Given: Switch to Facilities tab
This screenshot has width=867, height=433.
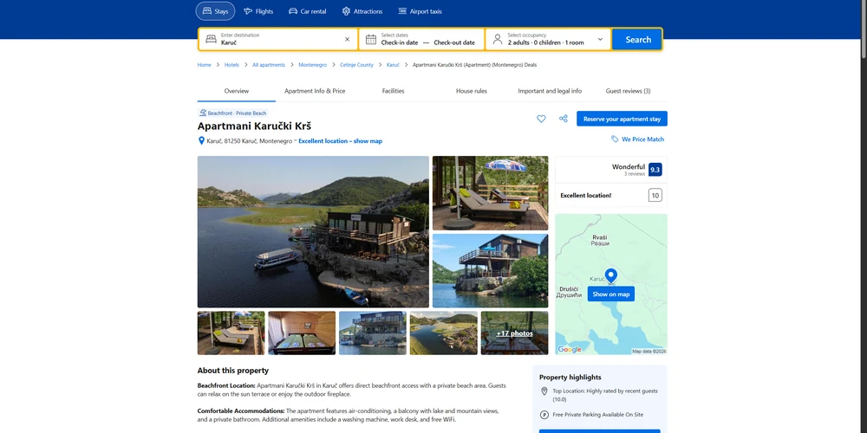Looking at the screenshot, I should pyautogui.click(x=393, y=91).
